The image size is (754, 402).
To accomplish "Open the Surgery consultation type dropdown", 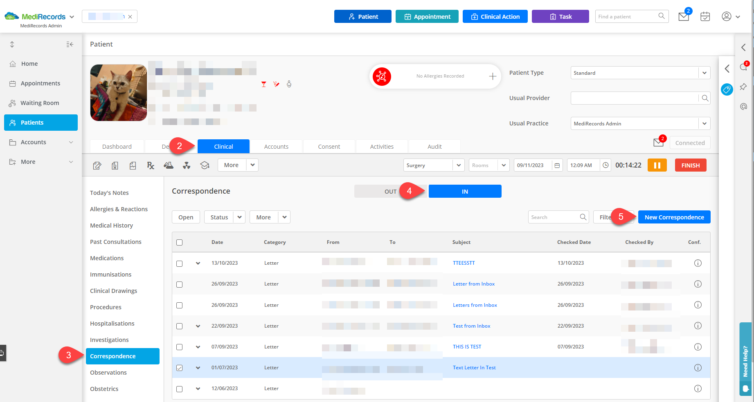I will click(x=434, y=165).
